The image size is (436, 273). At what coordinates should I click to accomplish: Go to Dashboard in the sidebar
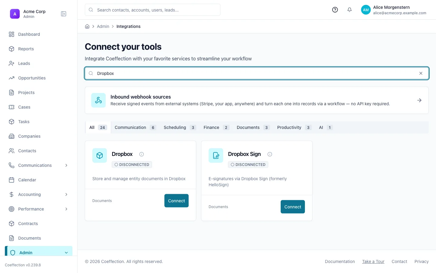coord(39,34)
